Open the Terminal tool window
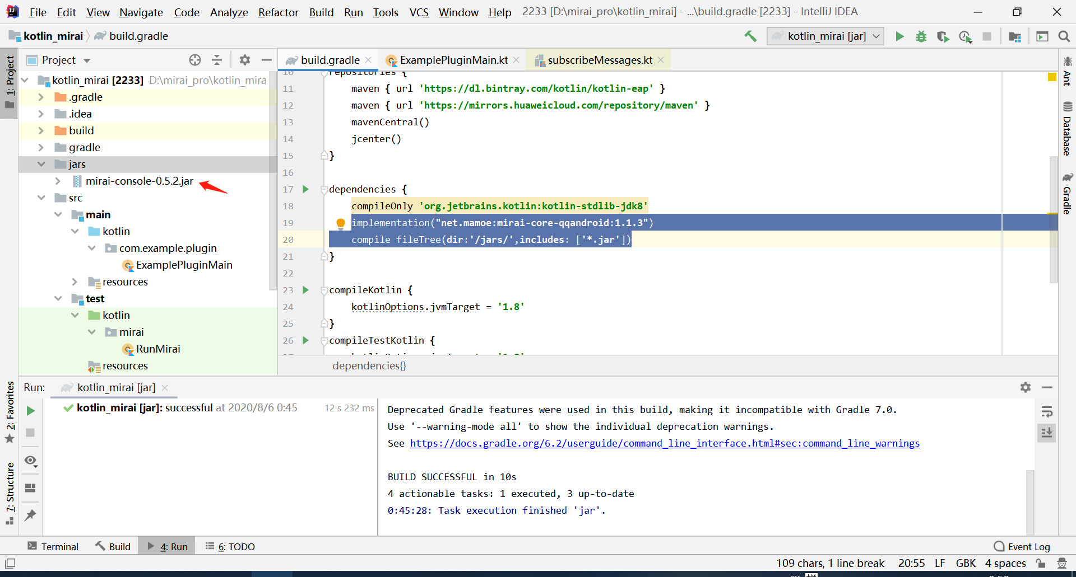The image size is (1076, 577). pyautogui.click(x=53, y=547)
